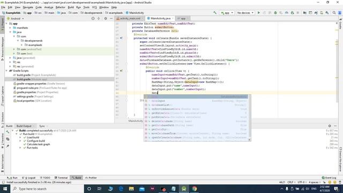The width and height of the screenshot is (343, 193).
Task: Open the Android project view dropdown
Action: (x=16, y=19)
